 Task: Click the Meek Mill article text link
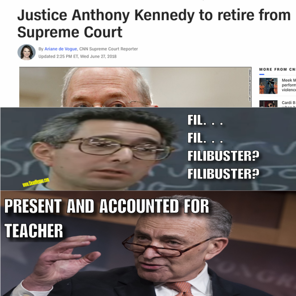289,85
